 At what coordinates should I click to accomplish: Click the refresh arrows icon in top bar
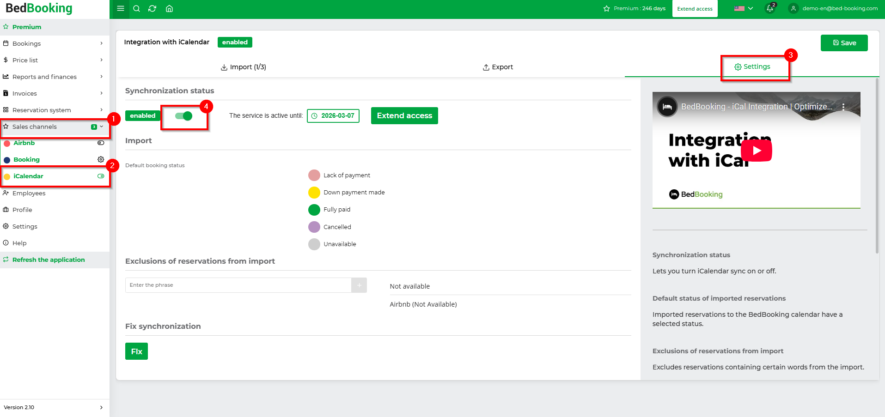coord(152,8)
